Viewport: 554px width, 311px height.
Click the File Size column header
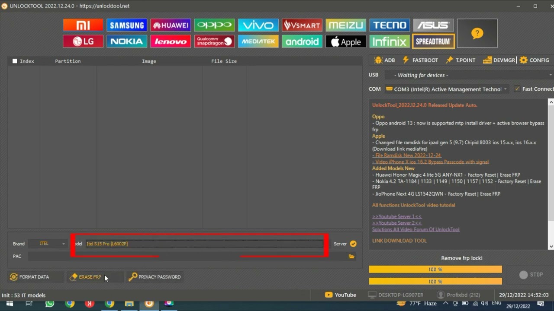click(x=224, y=61)
